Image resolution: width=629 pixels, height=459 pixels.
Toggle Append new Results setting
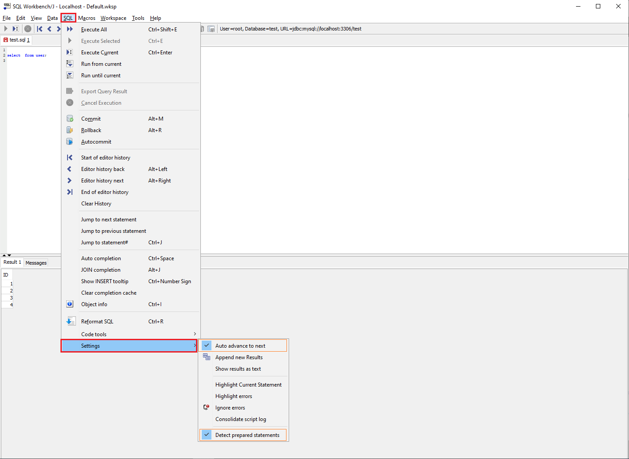click(243, 357)
